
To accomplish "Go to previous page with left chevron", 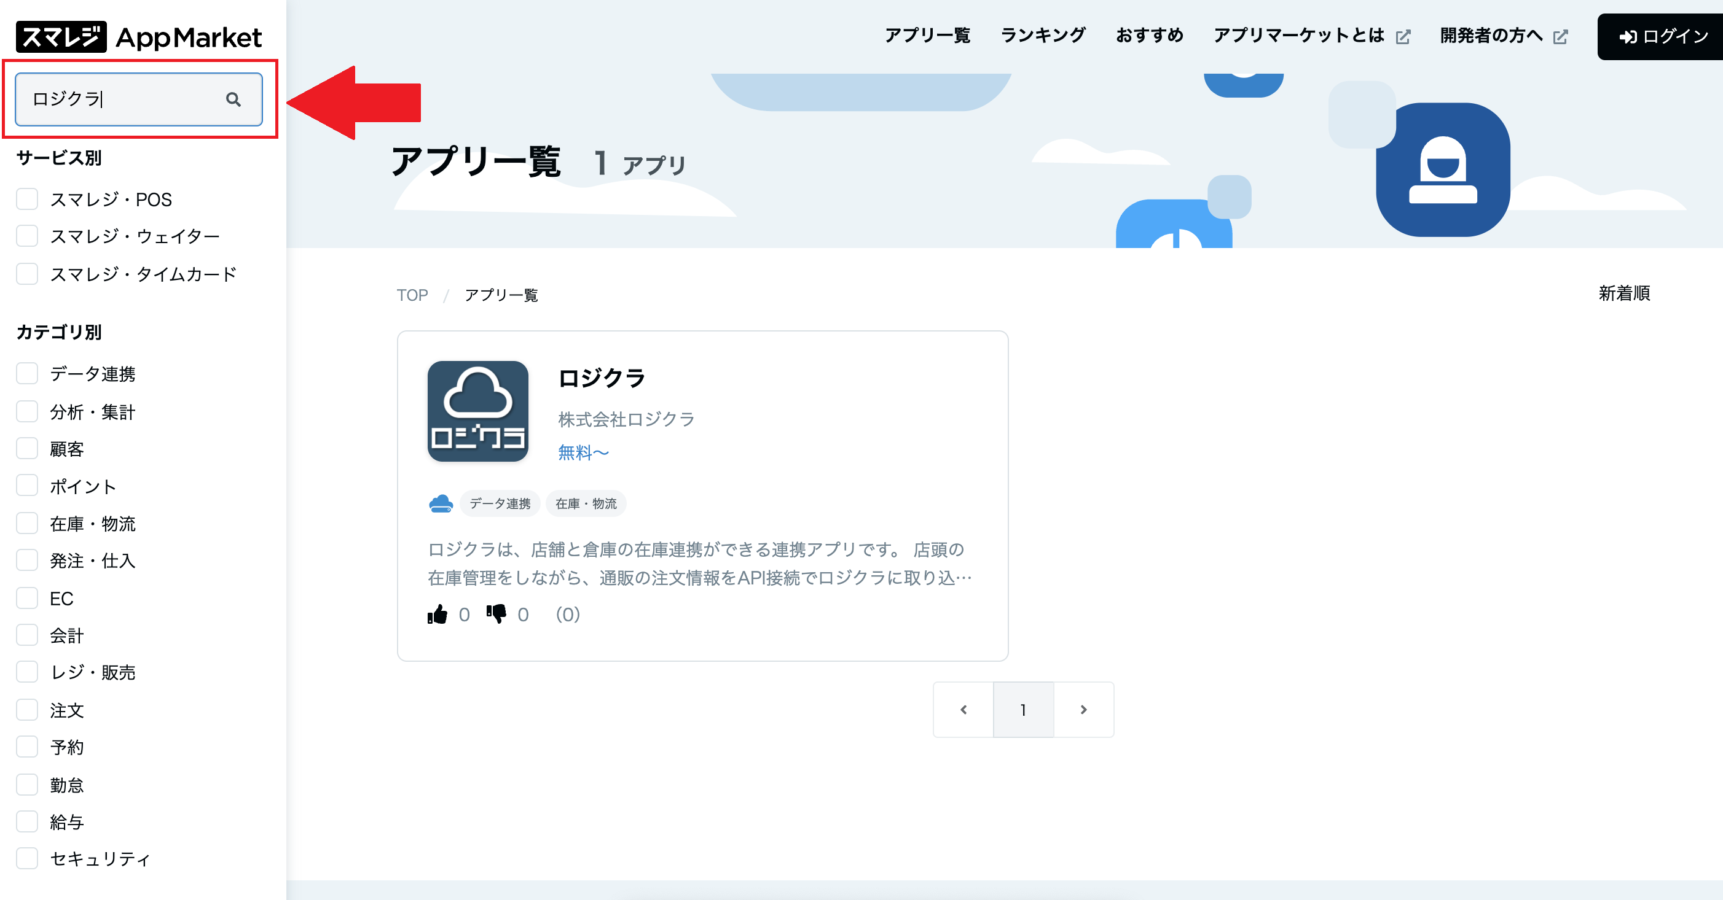I will click(963, 710).
